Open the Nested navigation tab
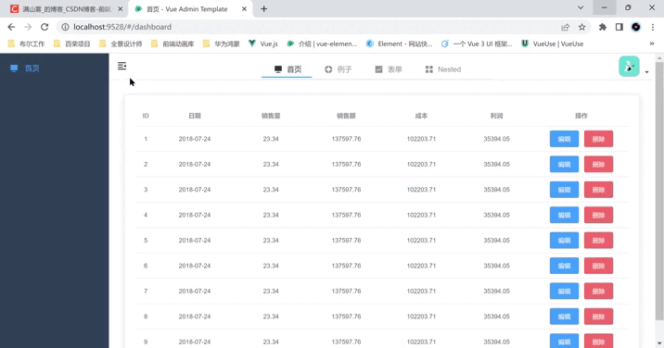The width and height of the screenshot is (664, 348). click(443, 69)
